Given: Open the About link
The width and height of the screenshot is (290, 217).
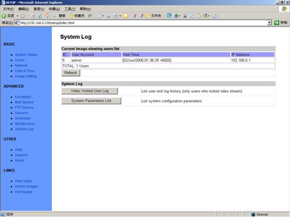Looking at the screenshot, I should [x=19, y=160].
